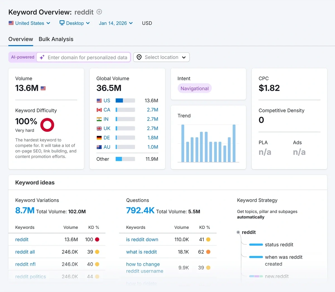
Task: Click the 'reddit all' keyword variation link
Action: [25, 252]
